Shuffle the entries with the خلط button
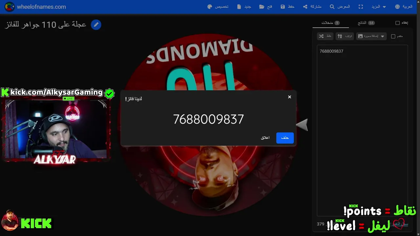The width and height of the screenshot is (420, 236). (325, 36)
